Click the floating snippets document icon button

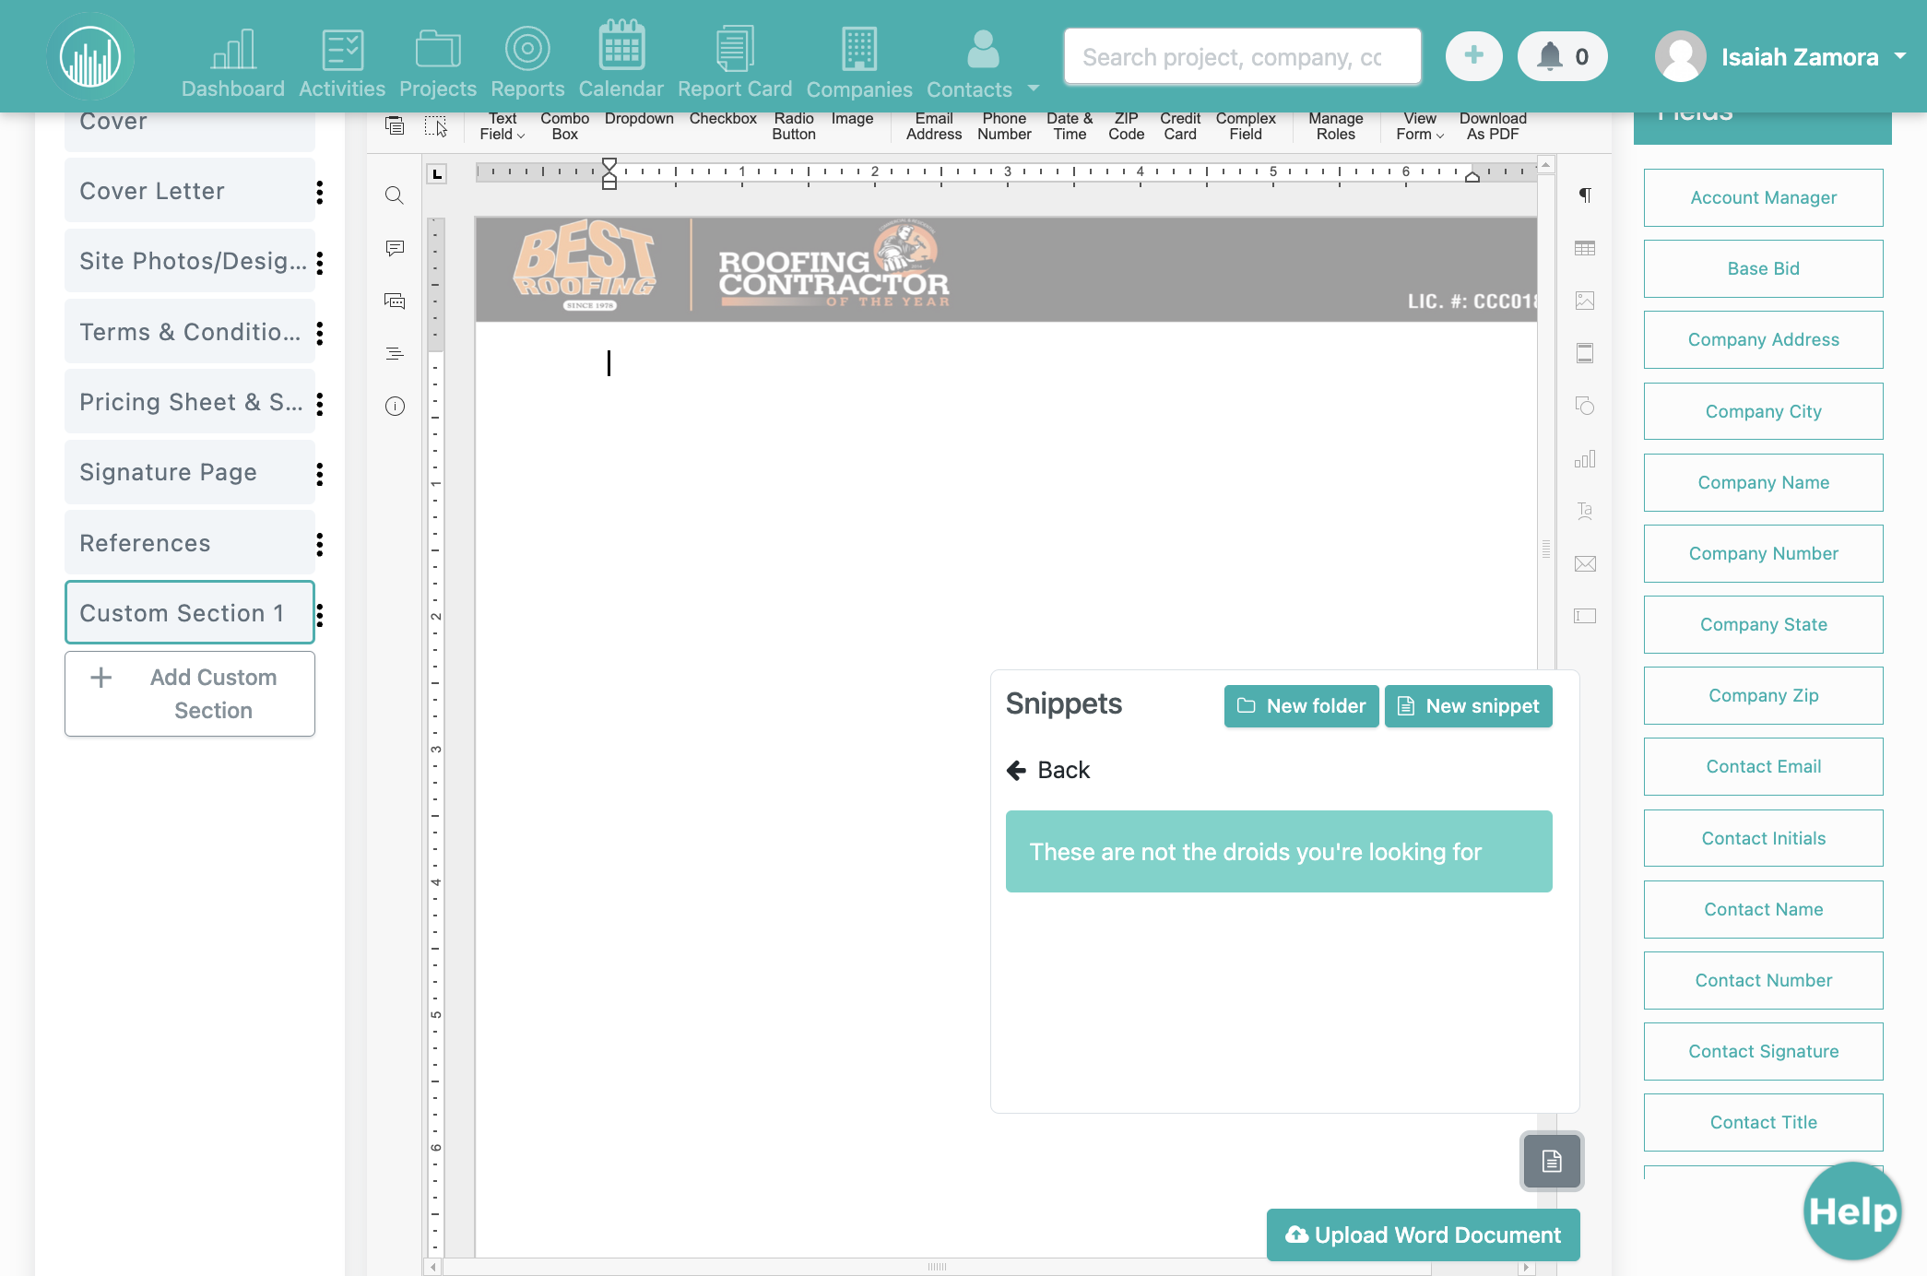[x=1552, y=1161]
